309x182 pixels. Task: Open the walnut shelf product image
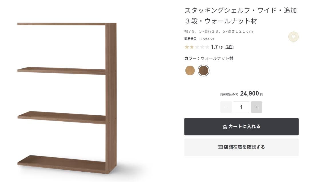67,98
